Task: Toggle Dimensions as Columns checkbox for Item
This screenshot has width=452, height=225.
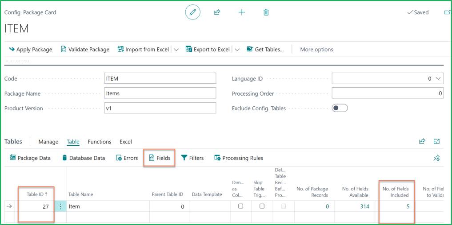Action: coord(240,206)
